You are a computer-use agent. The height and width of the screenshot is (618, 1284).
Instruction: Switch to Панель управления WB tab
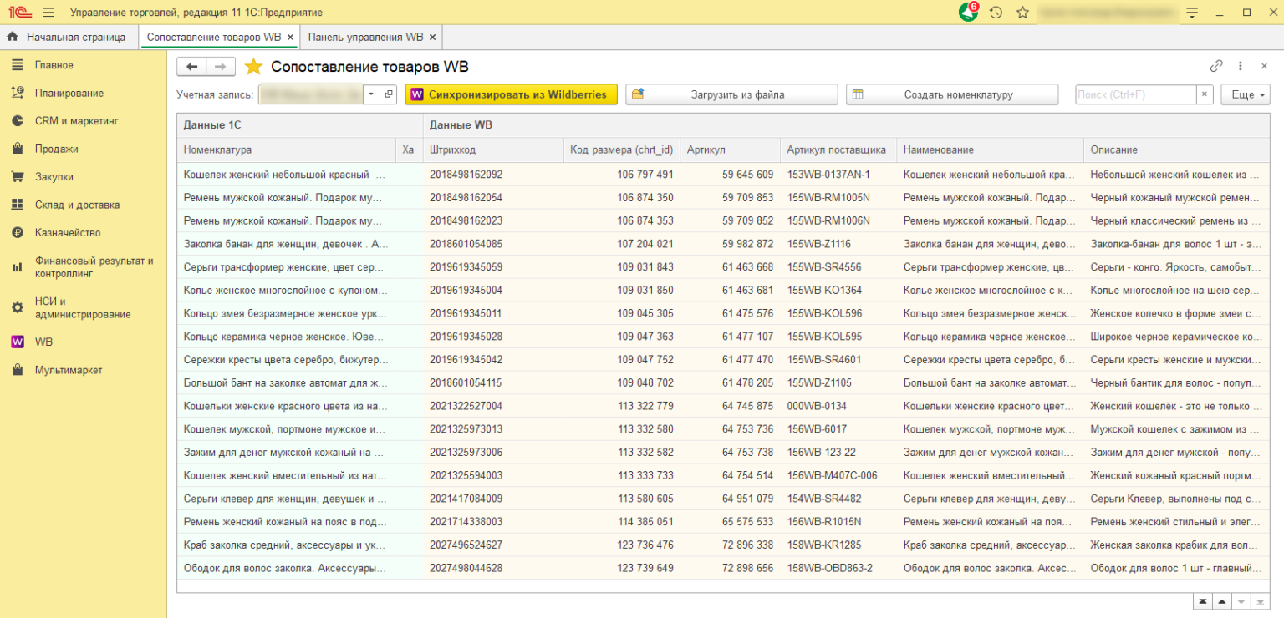(365, 38)
